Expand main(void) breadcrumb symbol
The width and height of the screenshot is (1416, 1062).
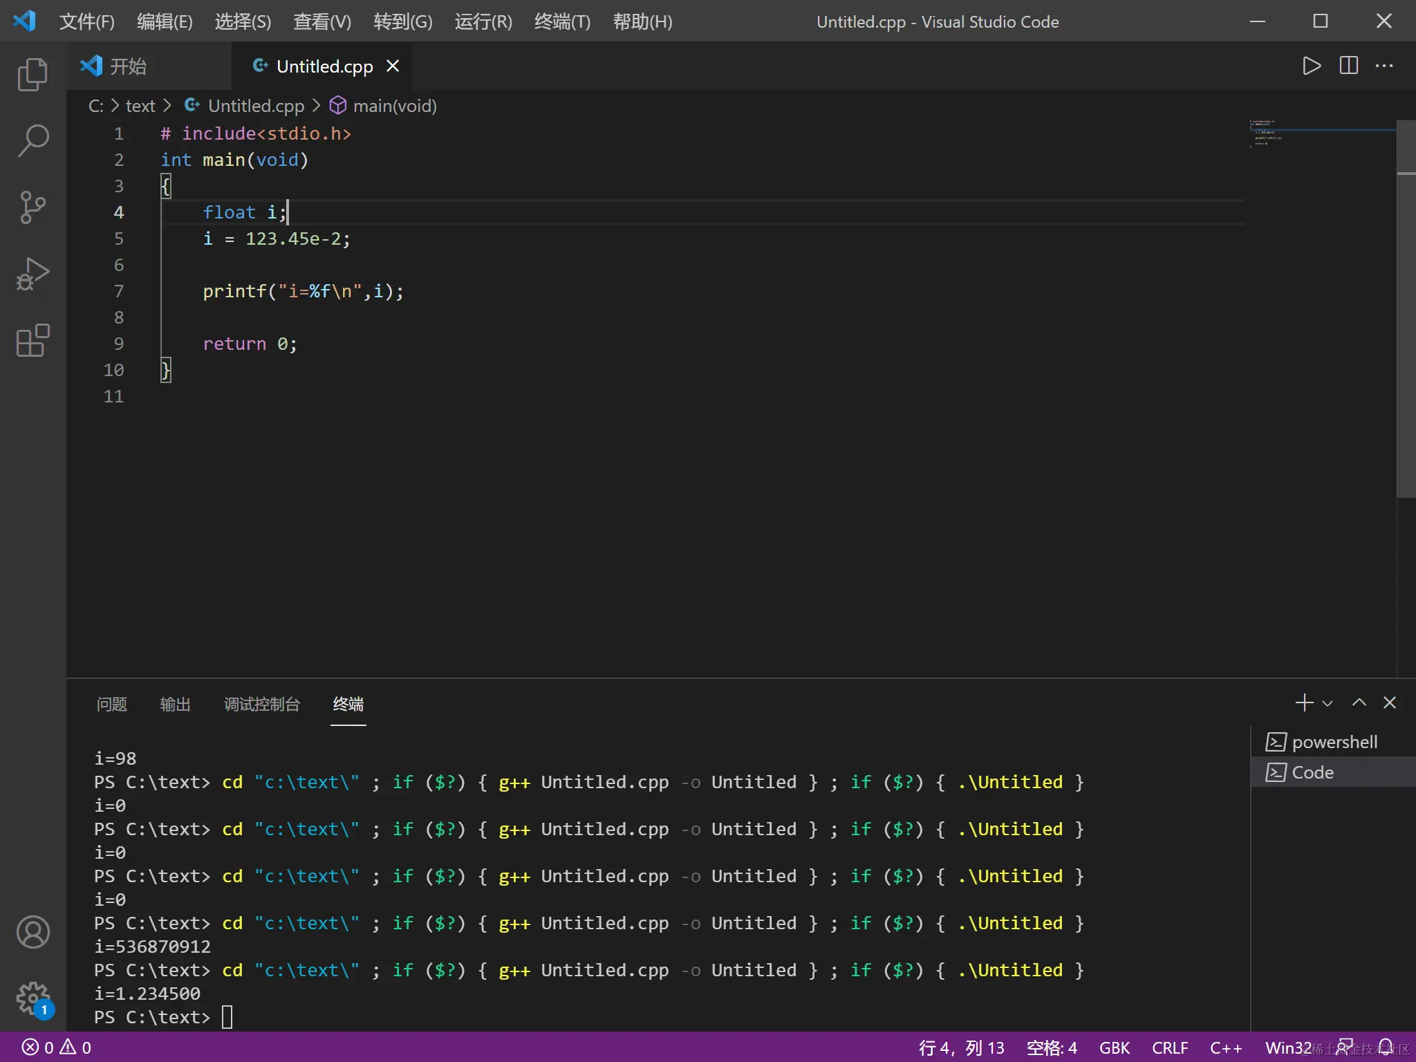click(394, 106)
